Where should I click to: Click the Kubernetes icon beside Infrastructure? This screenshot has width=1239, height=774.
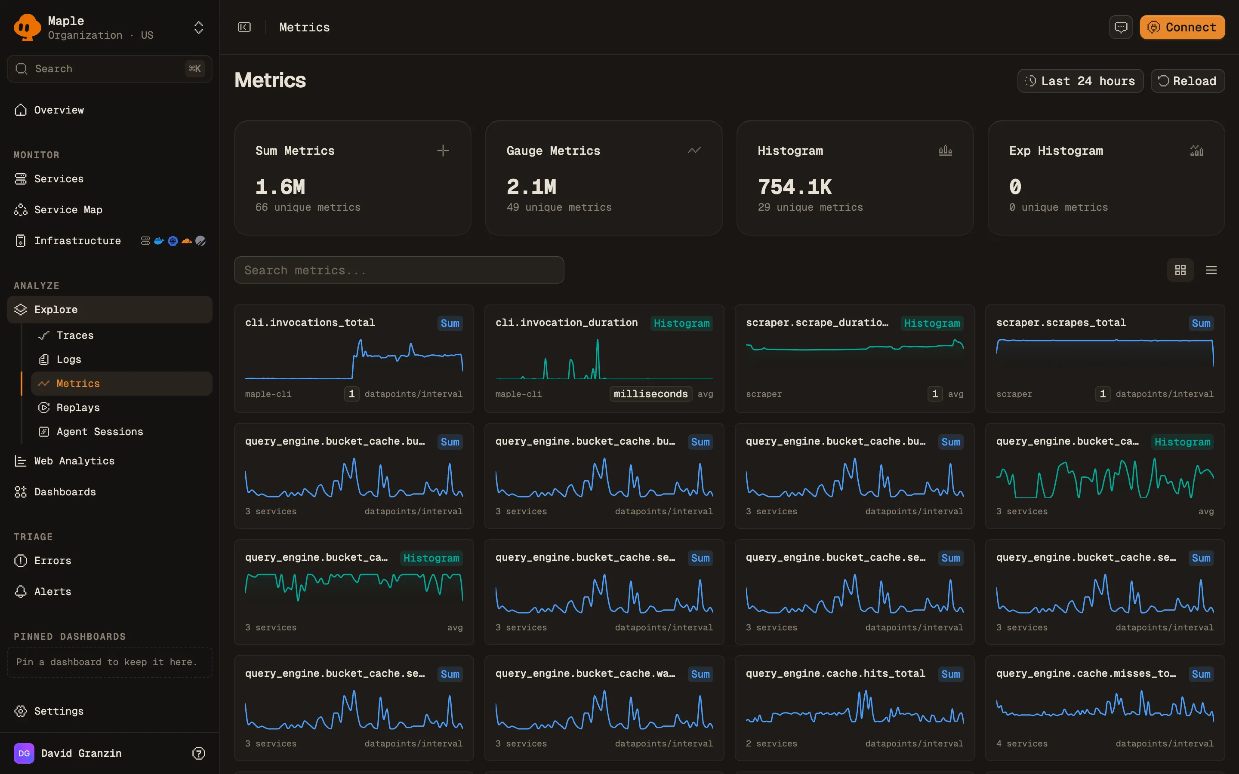pyautogui.click(x=173, y=241)
